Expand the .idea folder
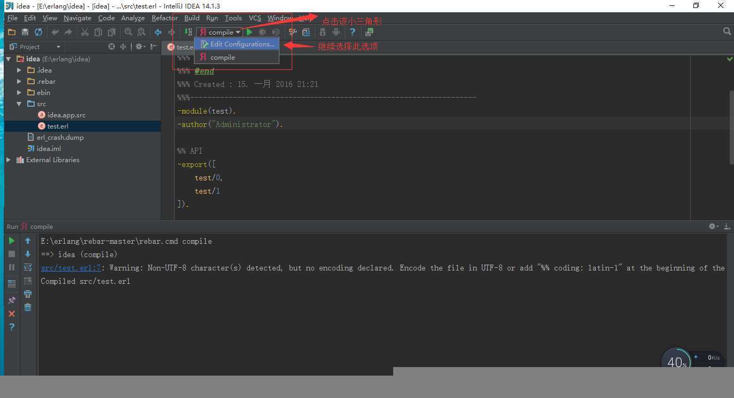 19,70
